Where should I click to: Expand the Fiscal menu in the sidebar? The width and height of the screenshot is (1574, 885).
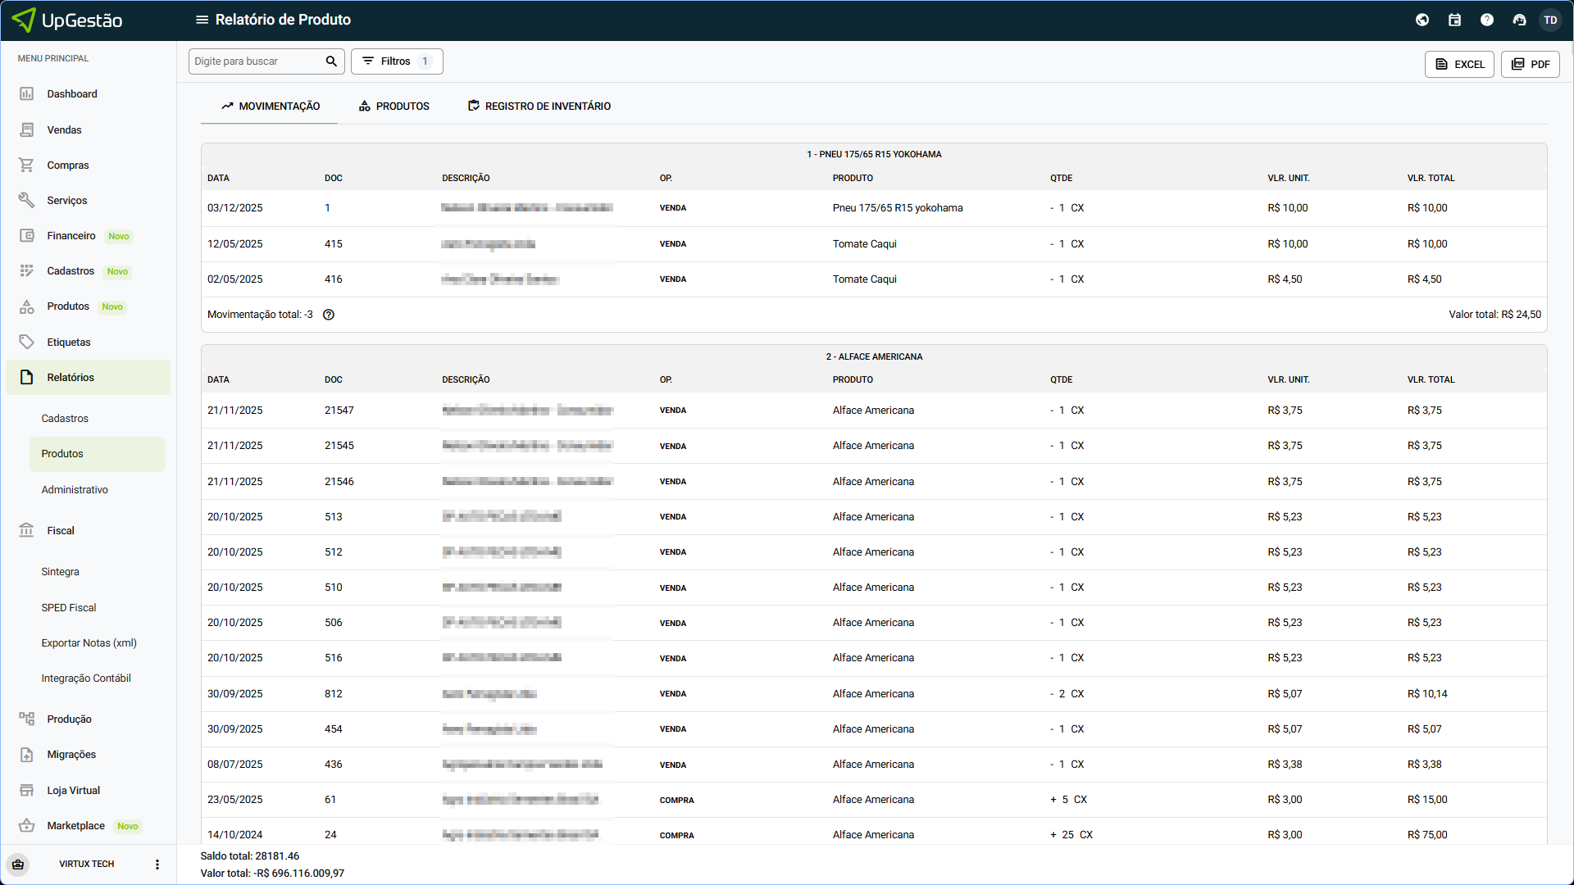[x=61, y=531]
